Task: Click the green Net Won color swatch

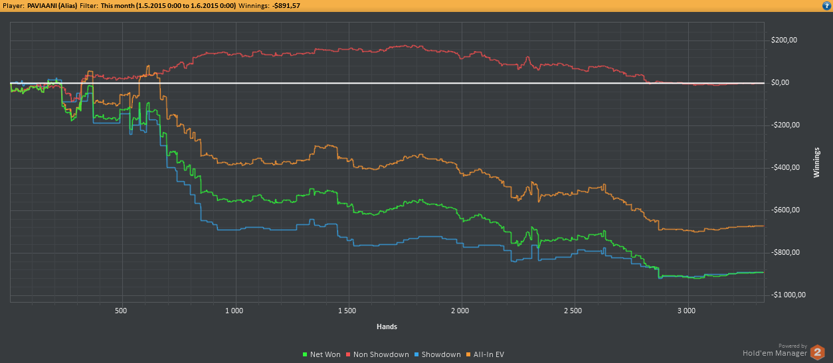Action: pos(305,354)
